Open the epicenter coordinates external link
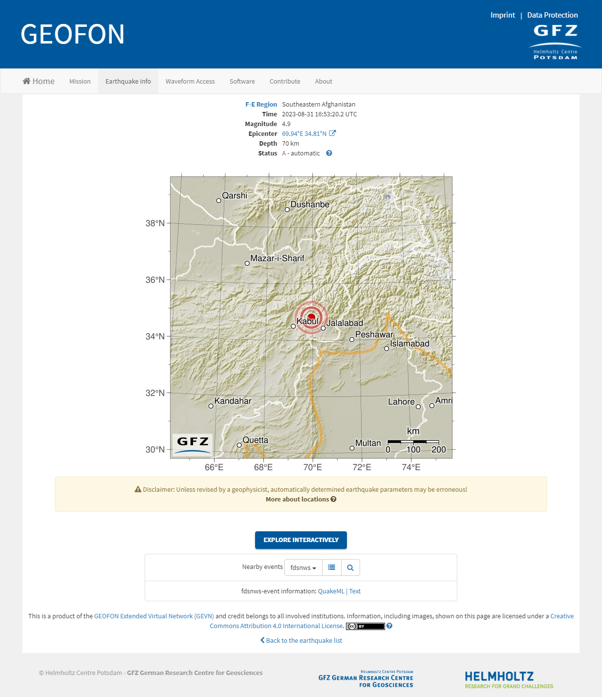This screenshot has height=697, width=602. tap(333, 133)
